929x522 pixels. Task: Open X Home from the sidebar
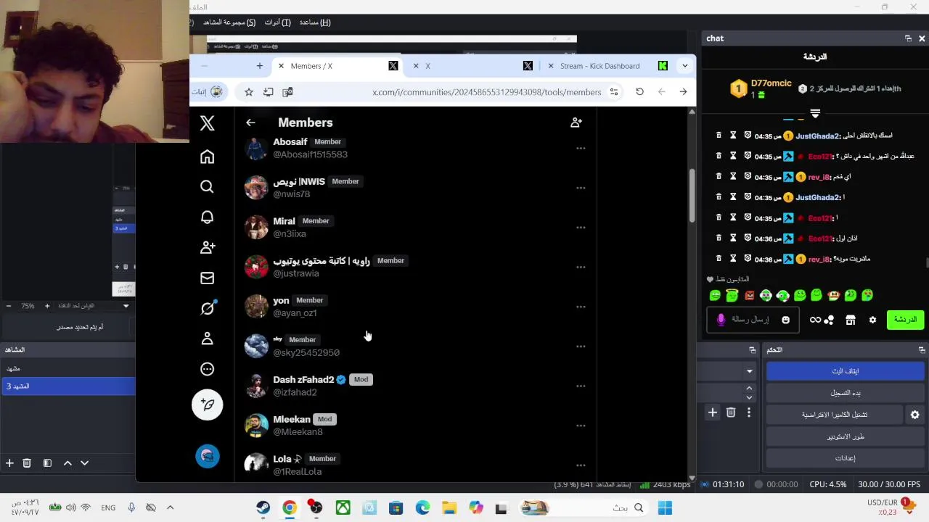pos(208,157)
